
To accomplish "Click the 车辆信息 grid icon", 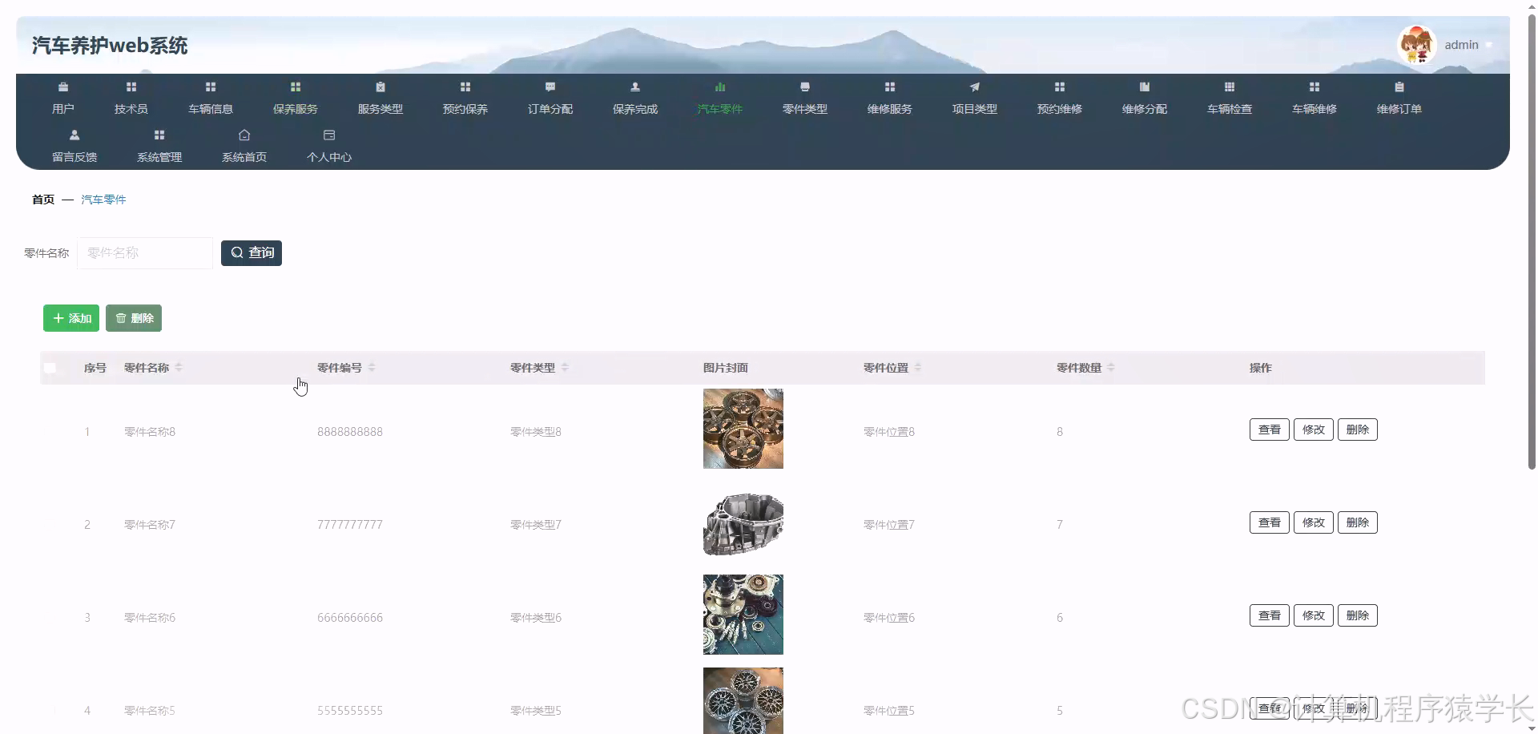I will click(x=211, y=87).
